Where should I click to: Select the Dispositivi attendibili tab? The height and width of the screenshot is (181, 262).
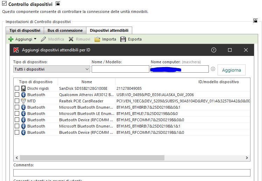[109, 30]
